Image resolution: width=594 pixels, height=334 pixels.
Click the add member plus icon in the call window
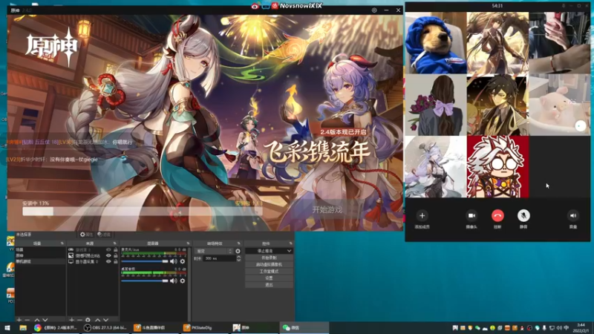(x=422, y=215)
